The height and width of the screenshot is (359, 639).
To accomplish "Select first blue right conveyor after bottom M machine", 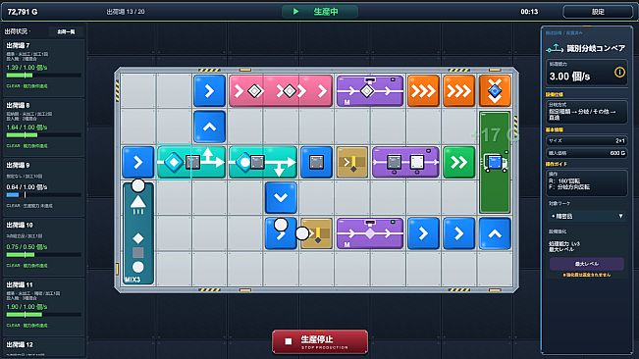I will coord(423,233).
